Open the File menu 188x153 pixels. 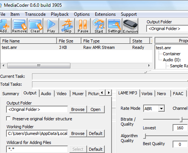3,14
